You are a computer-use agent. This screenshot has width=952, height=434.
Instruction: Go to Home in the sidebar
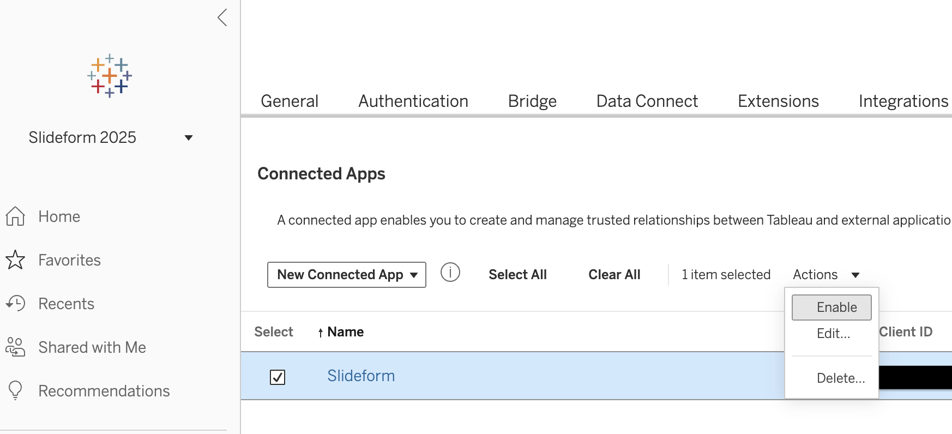(x=59, y=216)
